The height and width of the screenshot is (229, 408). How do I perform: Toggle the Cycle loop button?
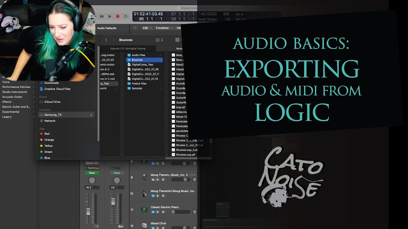coord(126,16)
